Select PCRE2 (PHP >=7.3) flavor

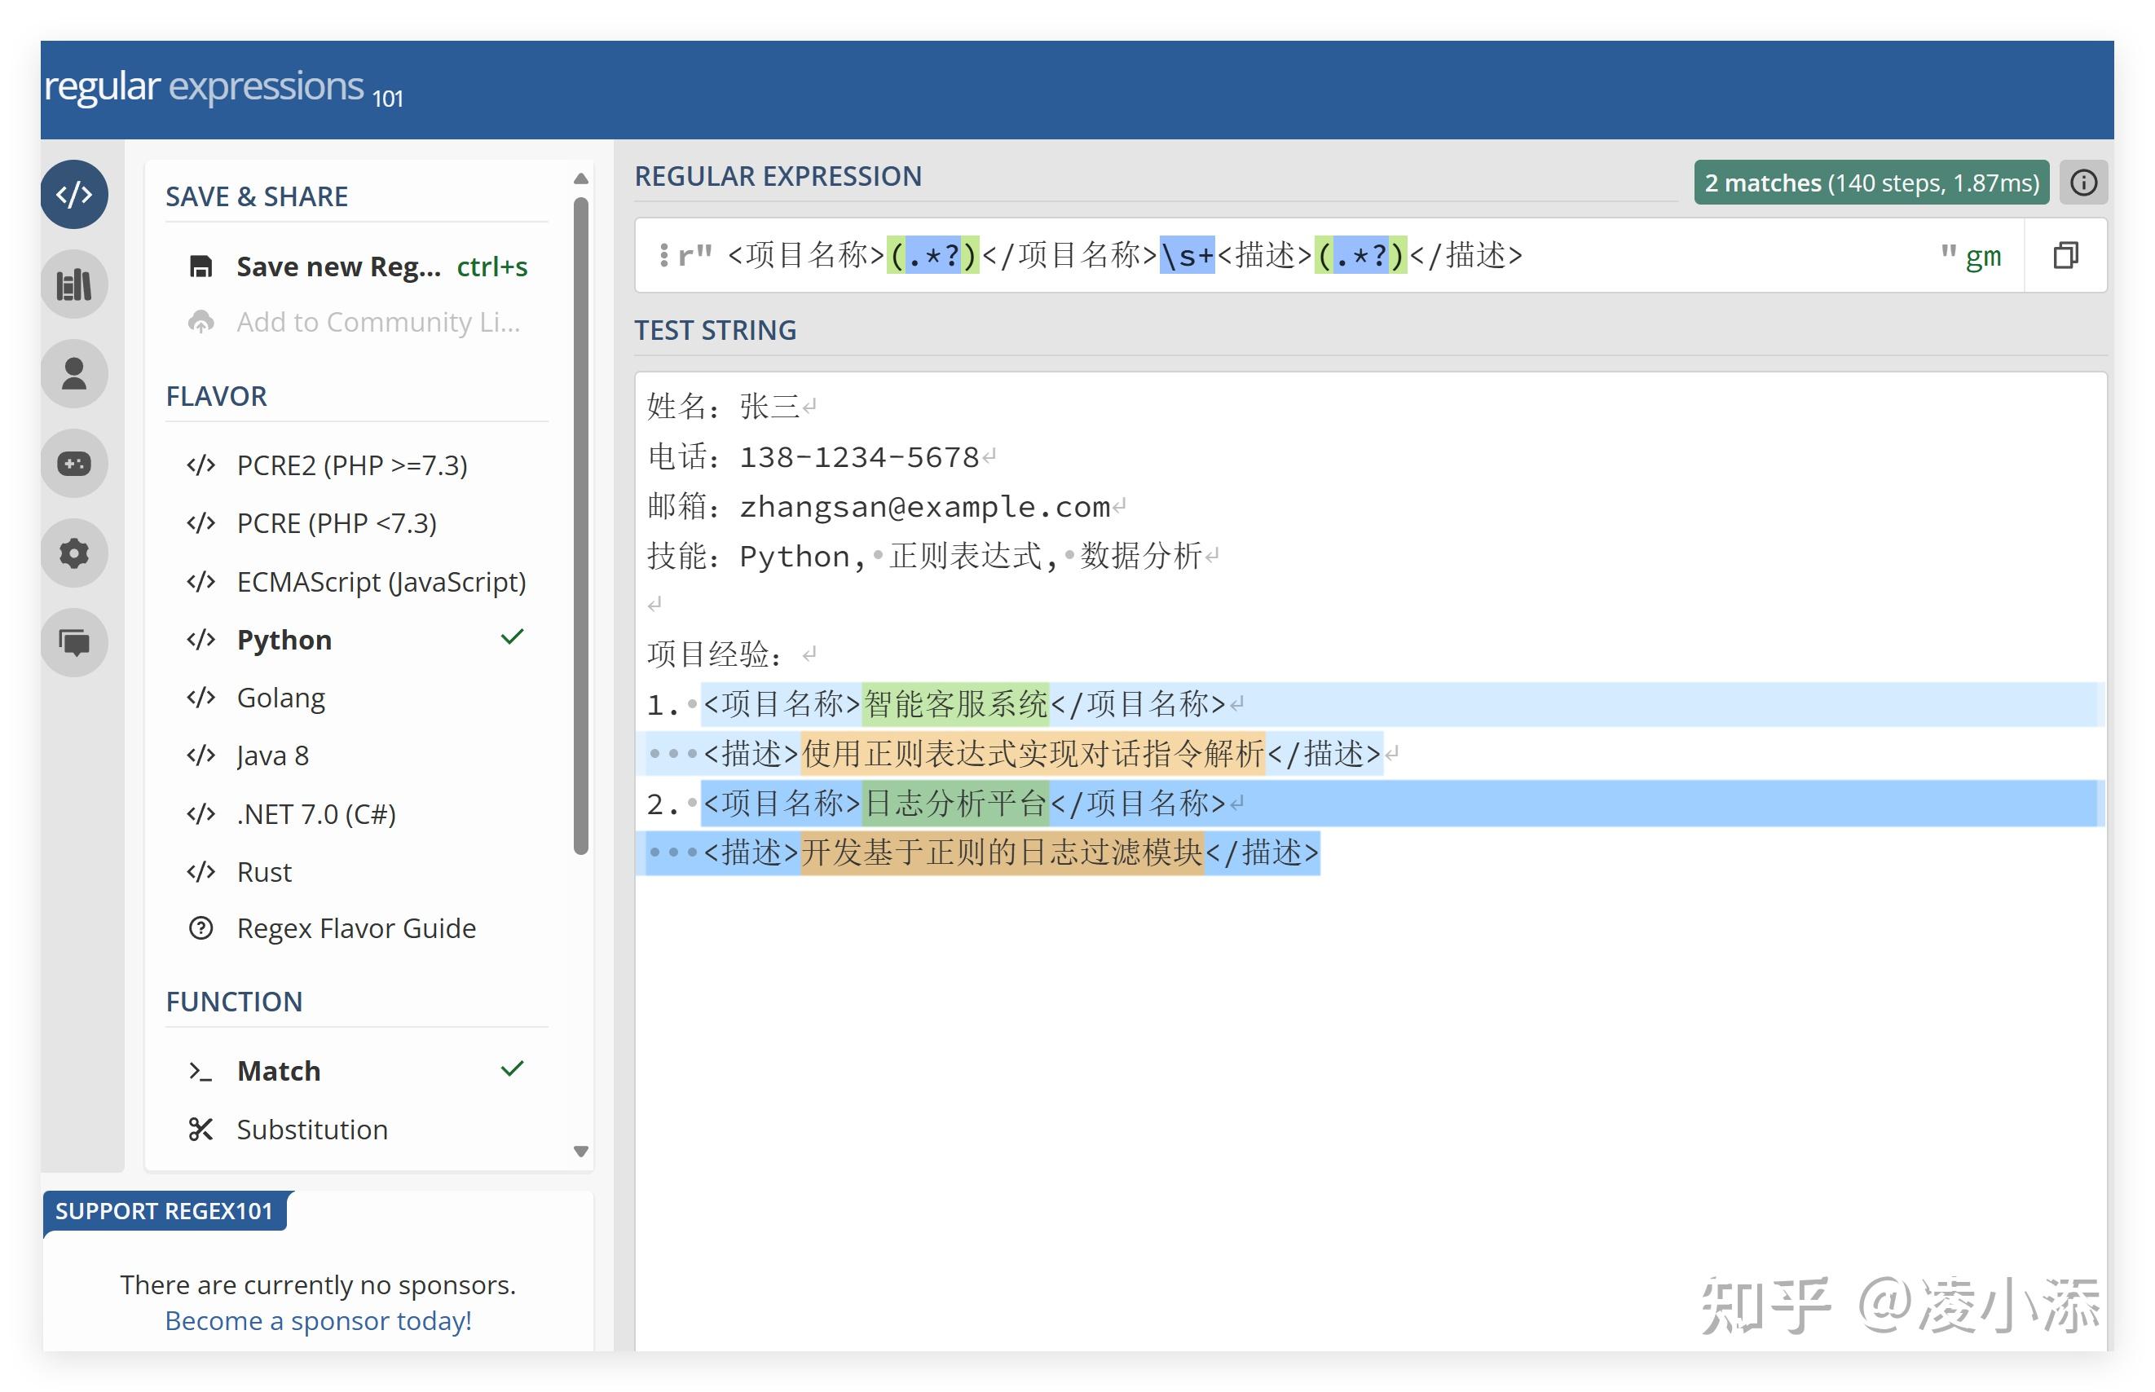click(x=351, y=465)
